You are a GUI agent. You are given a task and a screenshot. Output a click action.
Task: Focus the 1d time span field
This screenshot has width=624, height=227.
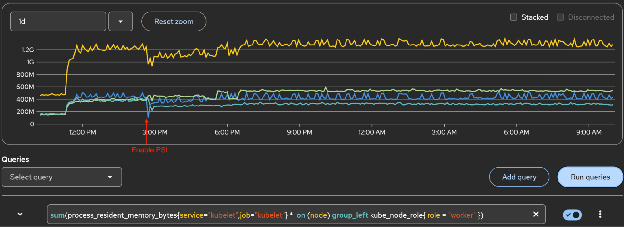(58, 21)
